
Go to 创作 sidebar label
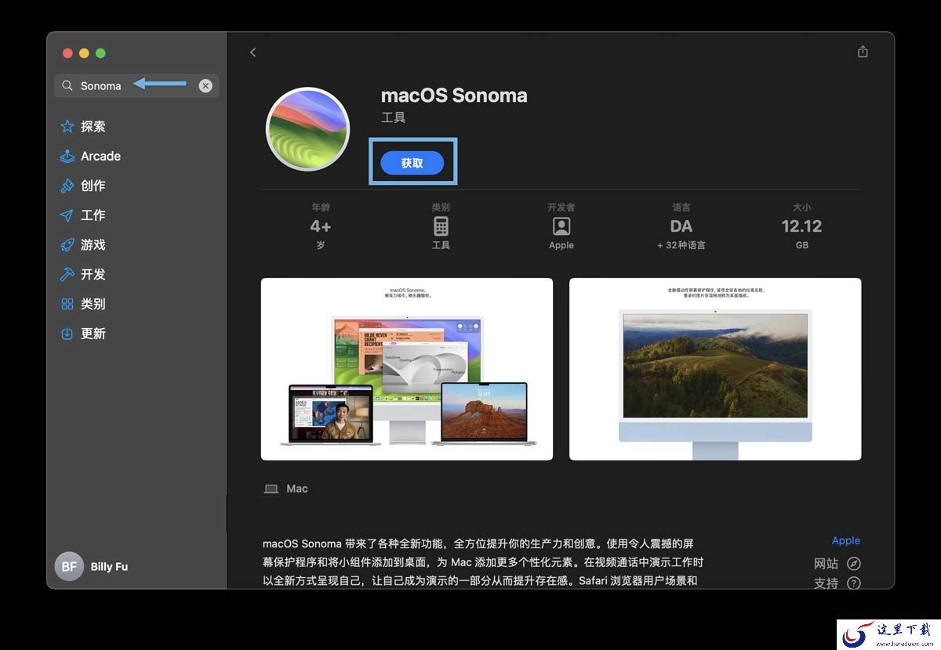(x=93, y=186)
